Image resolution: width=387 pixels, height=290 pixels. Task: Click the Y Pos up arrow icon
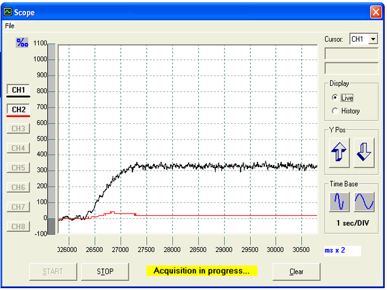click(x=339, y=151)
